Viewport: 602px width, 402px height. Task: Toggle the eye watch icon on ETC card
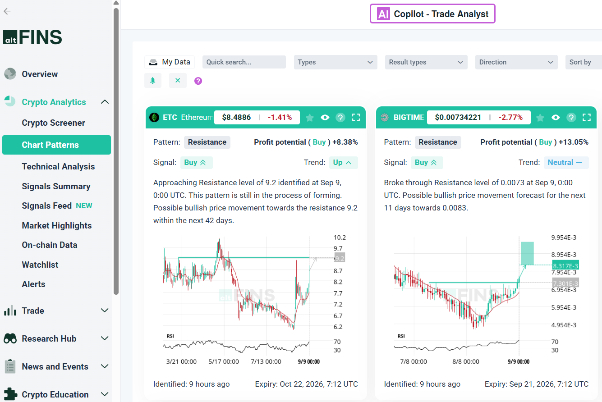(325, 118)
